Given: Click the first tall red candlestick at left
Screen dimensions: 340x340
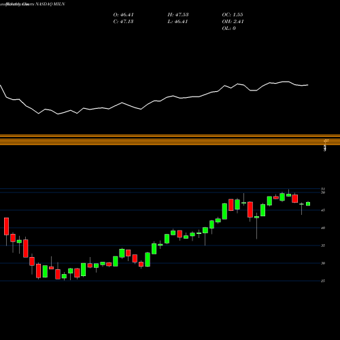Looking at the screenshot, I should pos(6,226).
